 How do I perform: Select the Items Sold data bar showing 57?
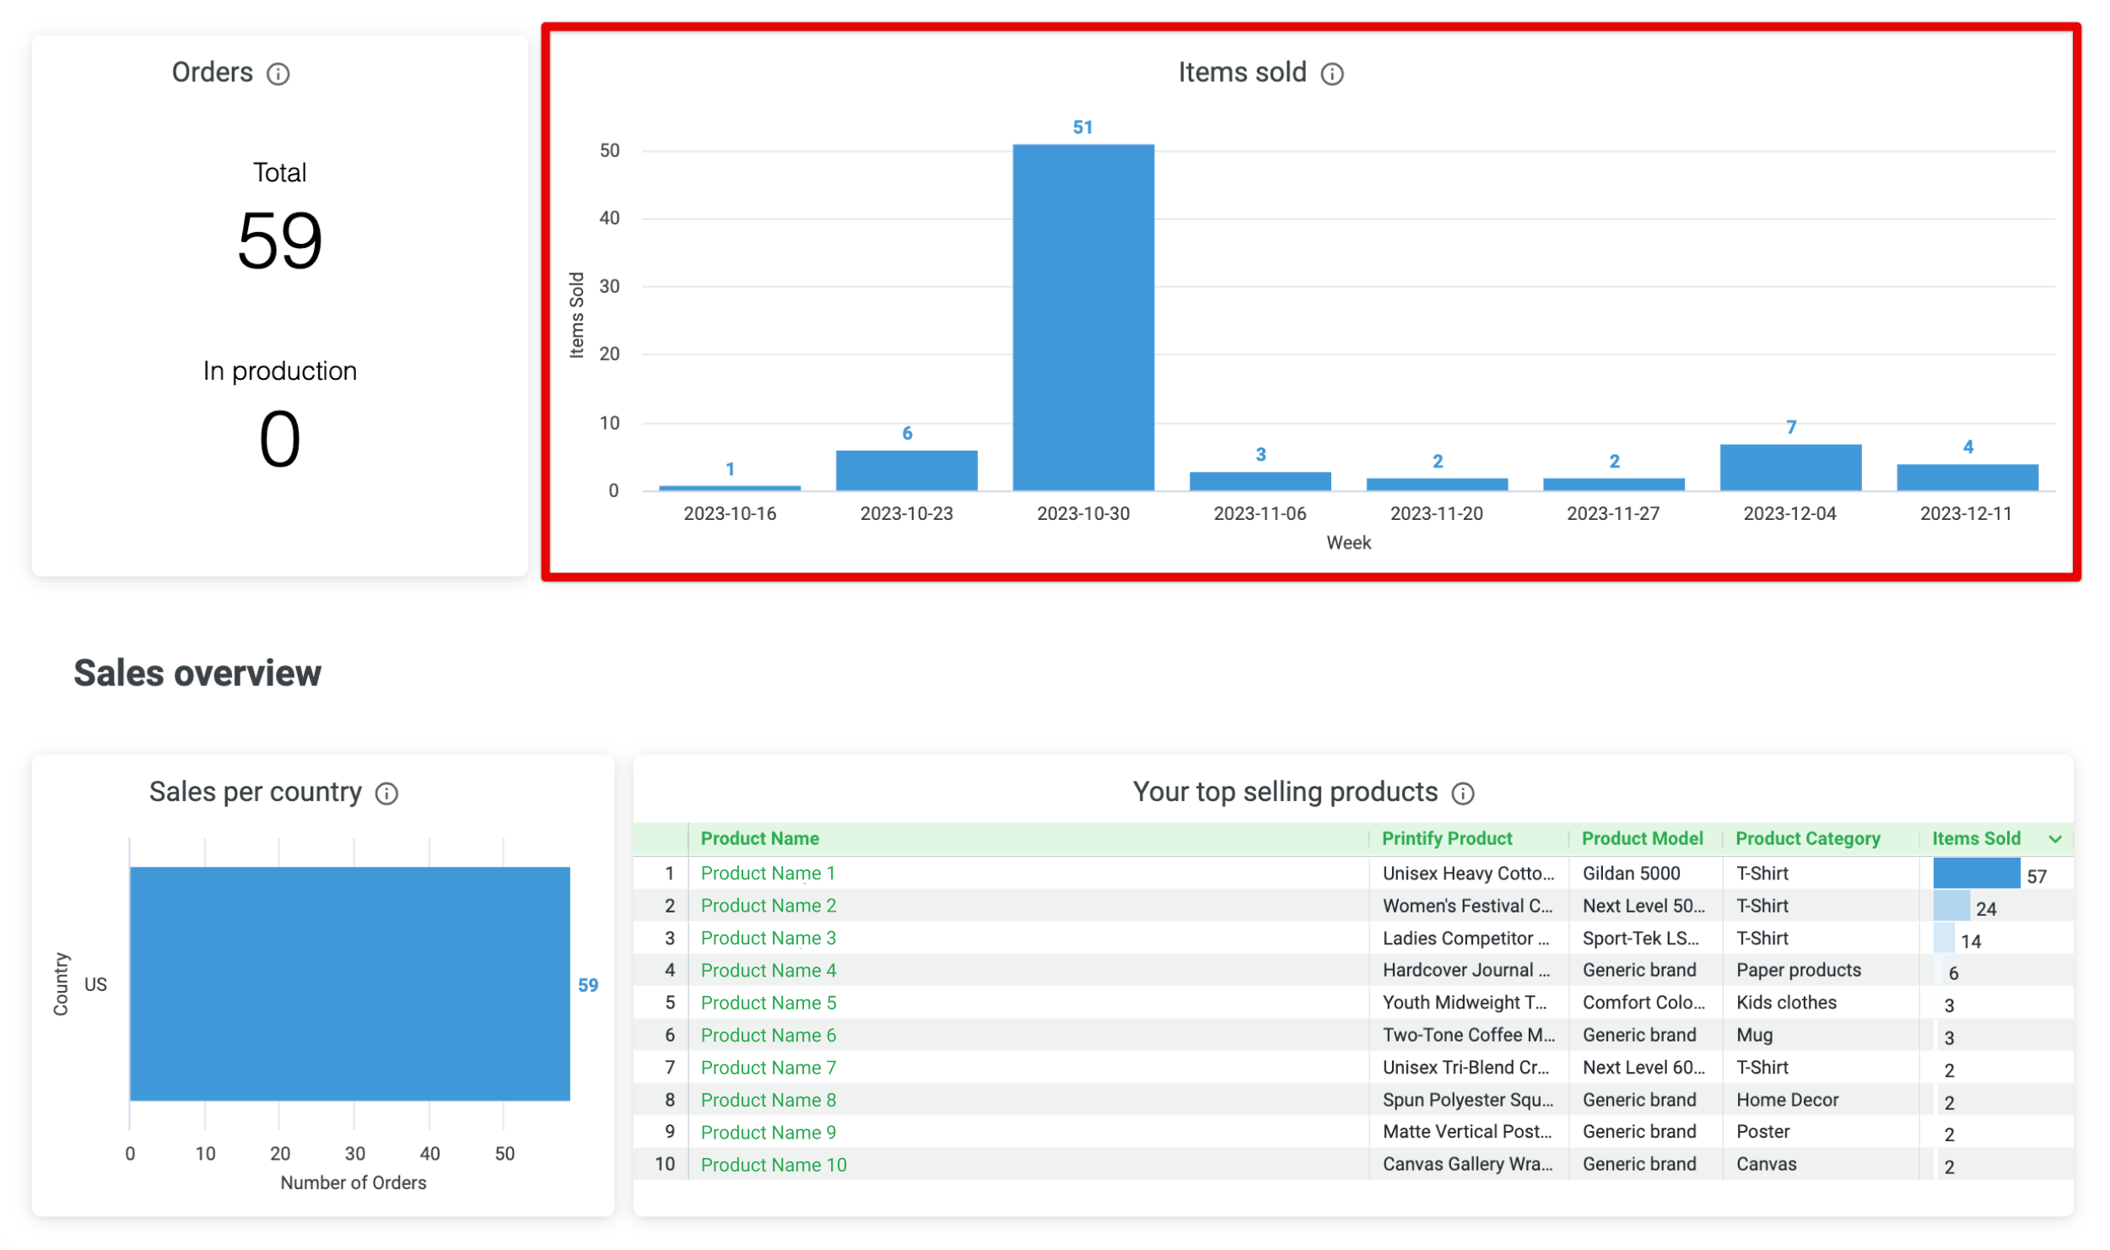[1977, 874]
